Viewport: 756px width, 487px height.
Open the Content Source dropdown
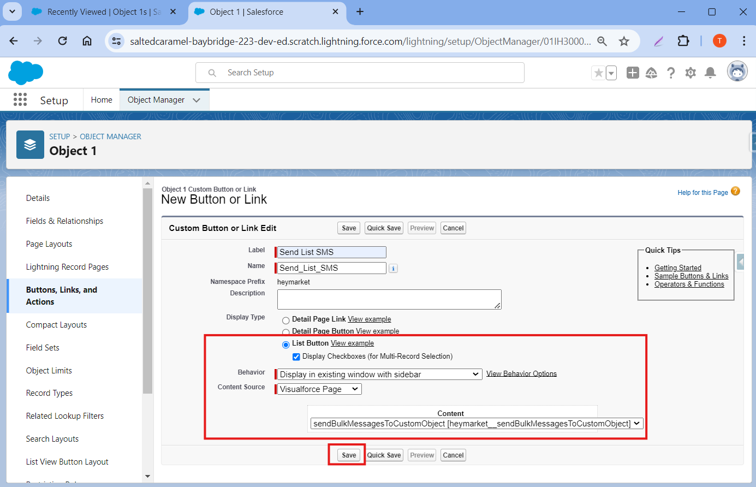[319, 389]
